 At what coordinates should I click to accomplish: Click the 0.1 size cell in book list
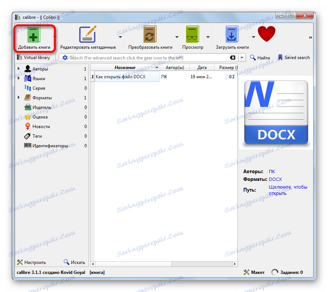coord(226,77)
